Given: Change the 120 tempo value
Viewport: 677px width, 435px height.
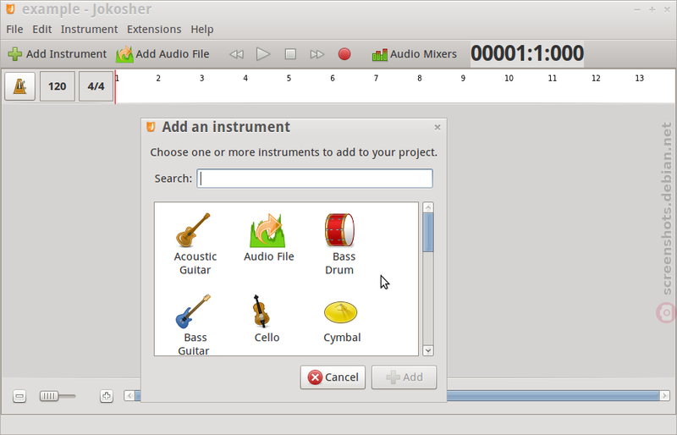Looking at the screenshot, I should [58, 86].
